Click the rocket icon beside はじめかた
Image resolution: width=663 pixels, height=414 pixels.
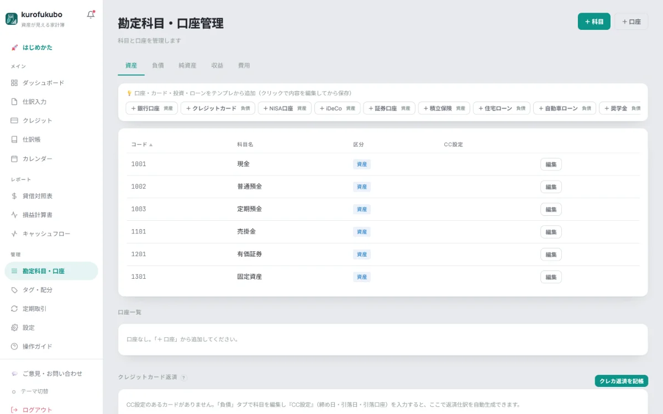[14, 47]
